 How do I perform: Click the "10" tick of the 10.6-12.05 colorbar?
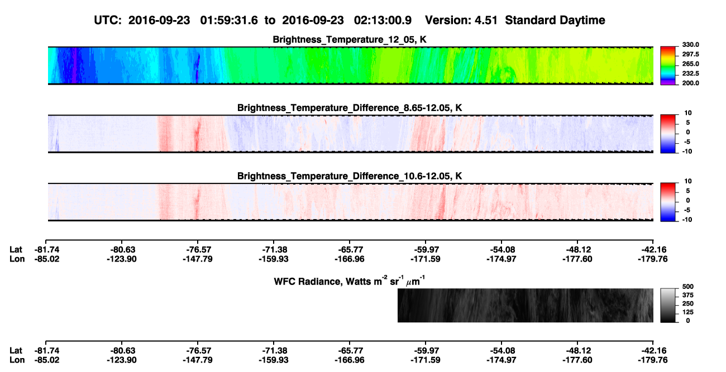687,181
